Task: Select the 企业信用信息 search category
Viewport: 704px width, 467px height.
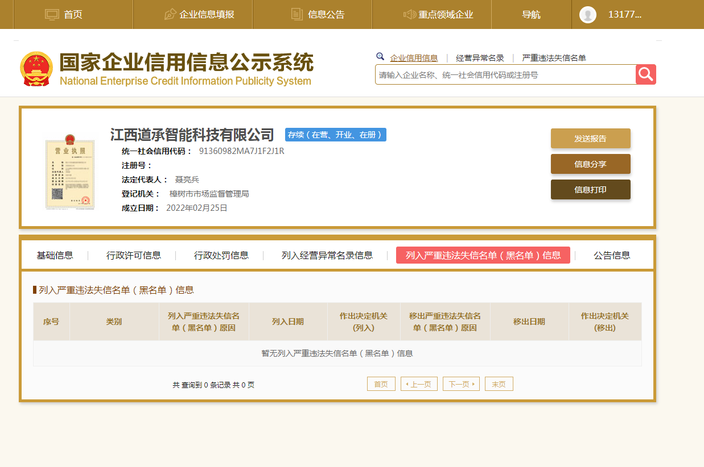Action: (x=414, y=58)
